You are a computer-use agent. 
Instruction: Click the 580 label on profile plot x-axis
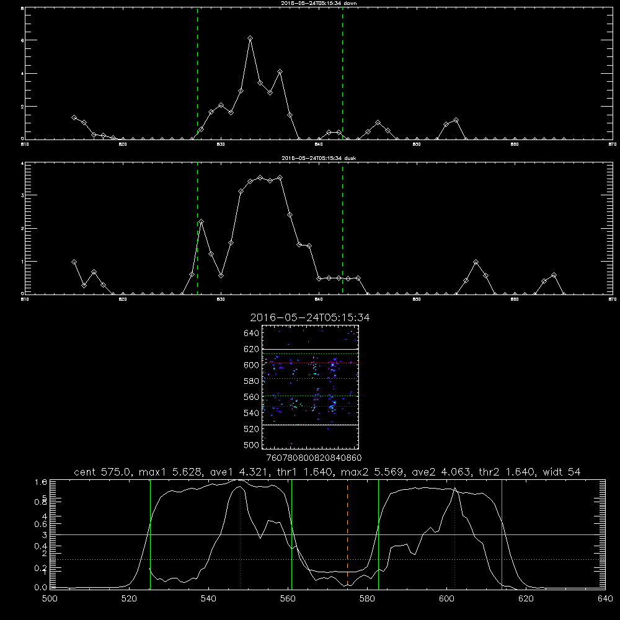point(367,599)
